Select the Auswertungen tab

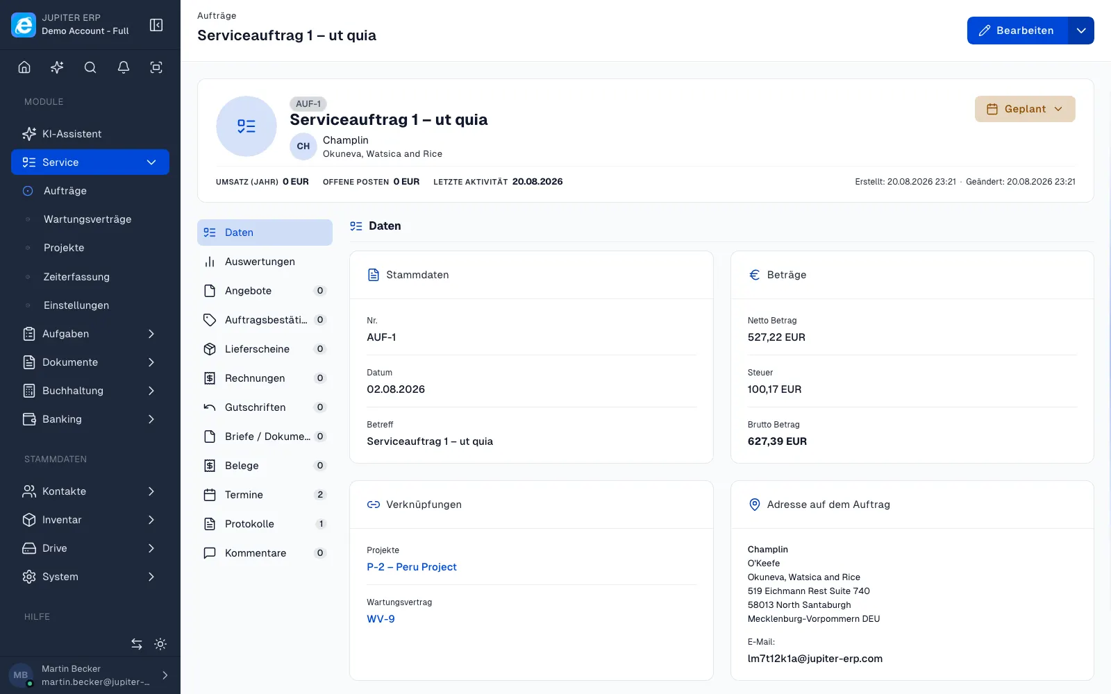click(x=265, y=262)
